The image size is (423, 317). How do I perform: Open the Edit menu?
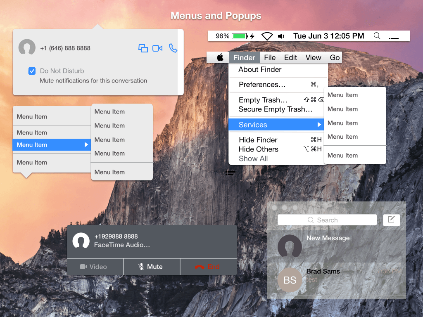click(290, 57)
